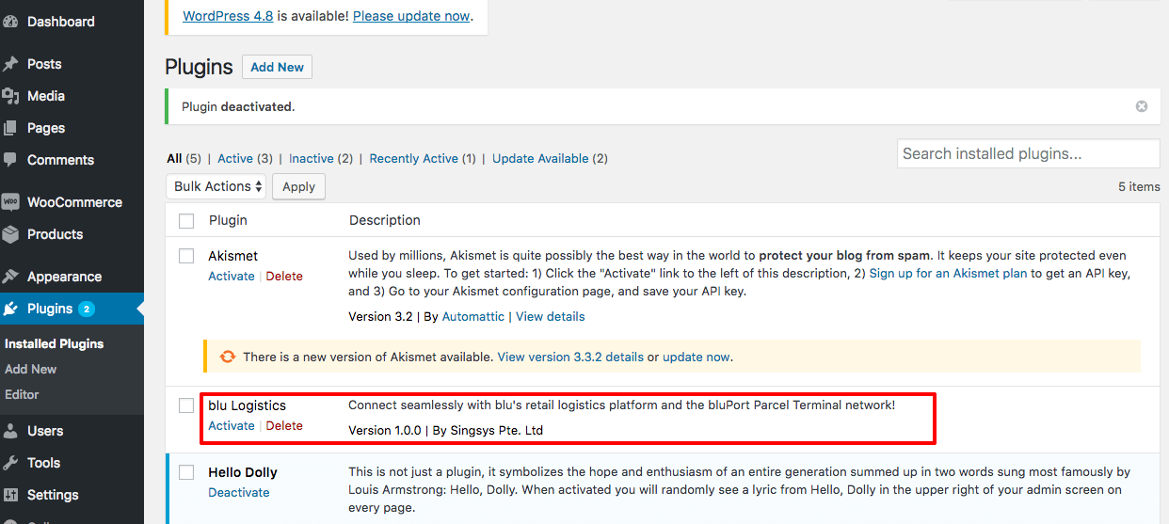Select Installed Plugins submenu item
The image size is (1169, 524).
click(54, 343)
